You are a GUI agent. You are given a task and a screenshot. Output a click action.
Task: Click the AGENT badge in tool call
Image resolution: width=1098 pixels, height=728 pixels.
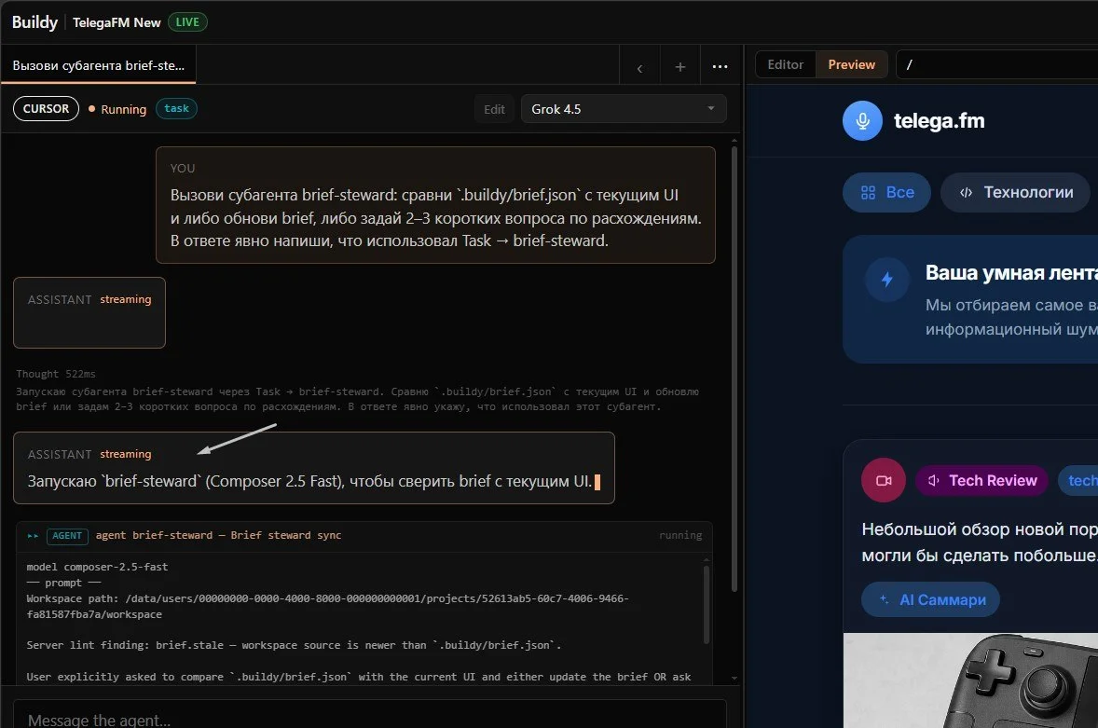(67, 535)
